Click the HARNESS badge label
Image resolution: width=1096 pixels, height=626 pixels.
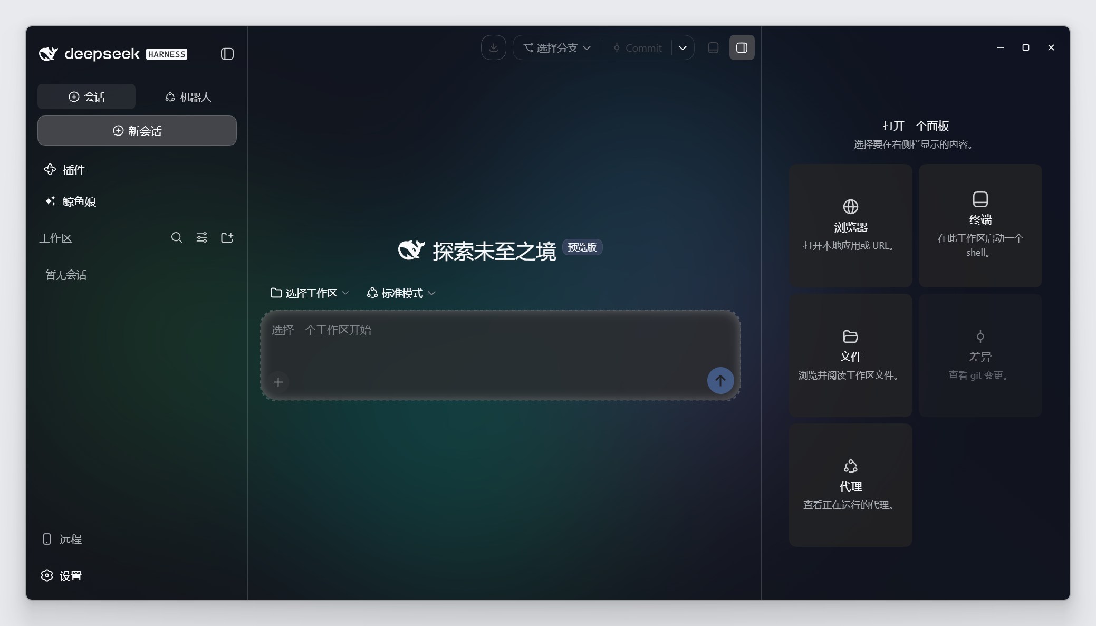coord(167,54)
